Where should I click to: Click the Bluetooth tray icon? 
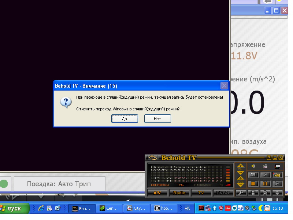coord(215,208)
